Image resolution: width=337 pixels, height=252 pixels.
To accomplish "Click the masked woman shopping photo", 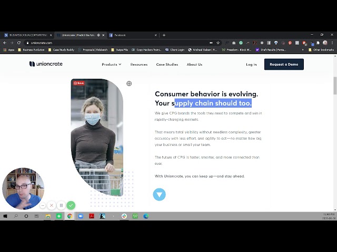I will (97, 138).
